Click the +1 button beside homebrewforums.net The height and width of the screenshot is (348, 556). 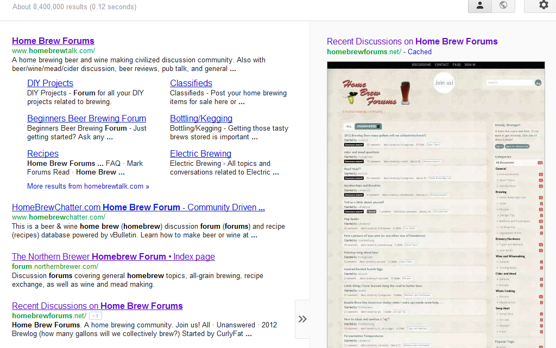pyautogui.click(x=96, y=316)
